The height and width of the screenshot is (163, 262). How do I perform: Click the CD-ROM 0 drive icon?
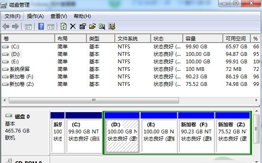coord(9,161)
